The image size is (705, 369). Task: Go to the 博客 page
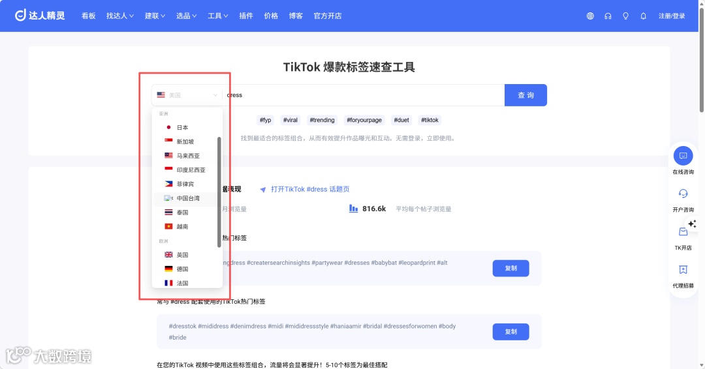pyautogui.click(x=296, y=16)
